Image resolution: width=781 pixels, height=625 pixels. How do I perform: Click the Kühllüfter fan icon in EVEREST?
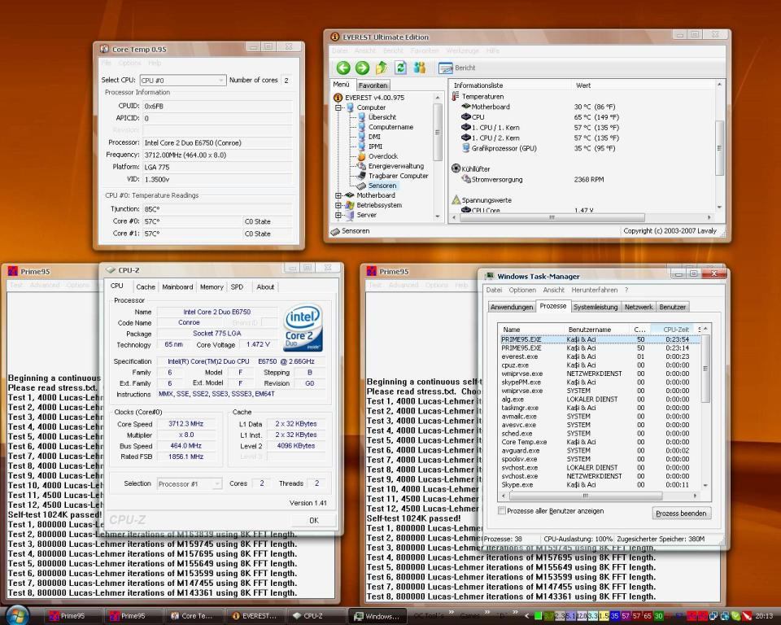[456, 168]
